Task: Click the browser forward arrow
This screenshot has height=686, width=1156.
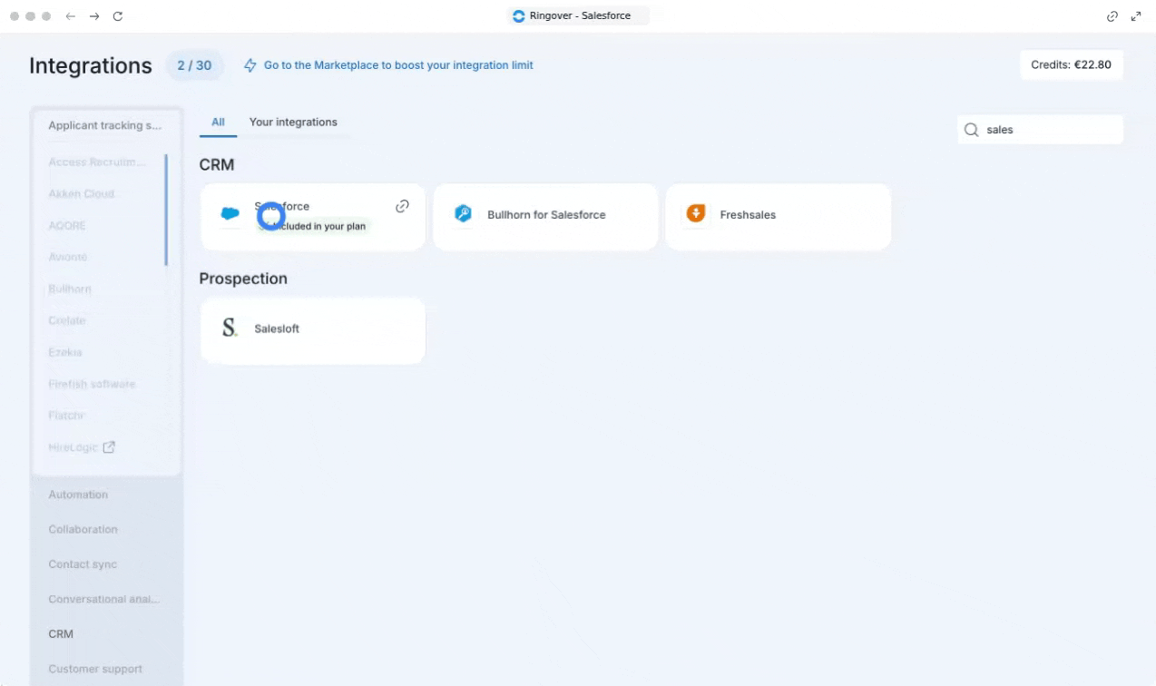Action: (x=94, y=16)
